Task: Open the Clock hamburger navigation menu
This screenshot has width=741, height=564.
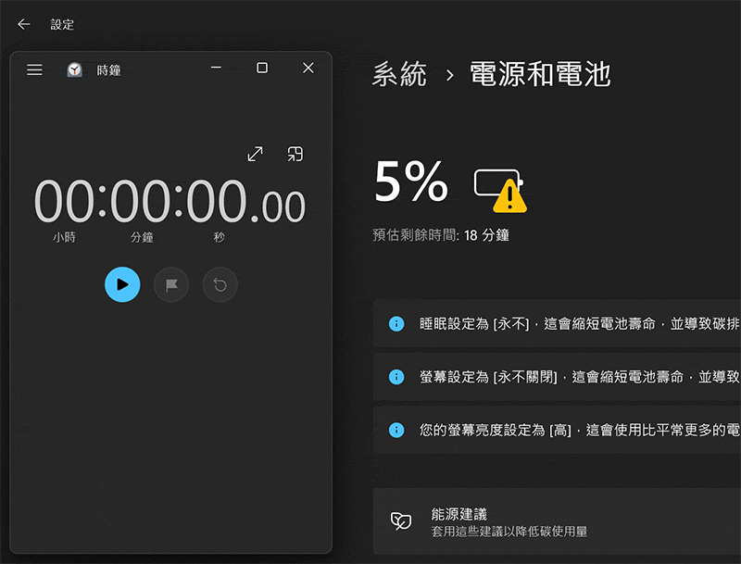Action: [x=34, y=69]
